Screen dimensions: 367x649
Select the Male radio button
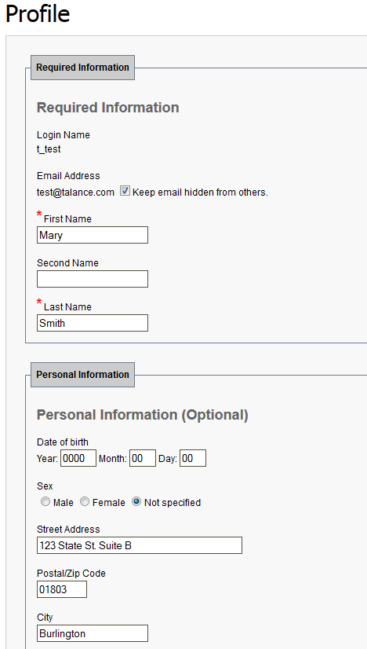(45, 501)
